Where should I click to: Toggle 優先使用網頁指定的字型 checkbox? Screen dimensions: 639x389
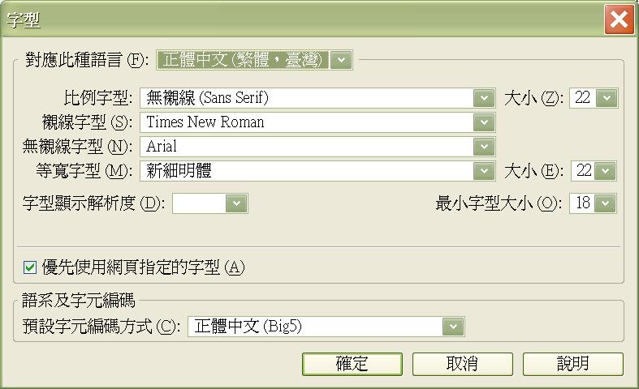pos(30,267)
